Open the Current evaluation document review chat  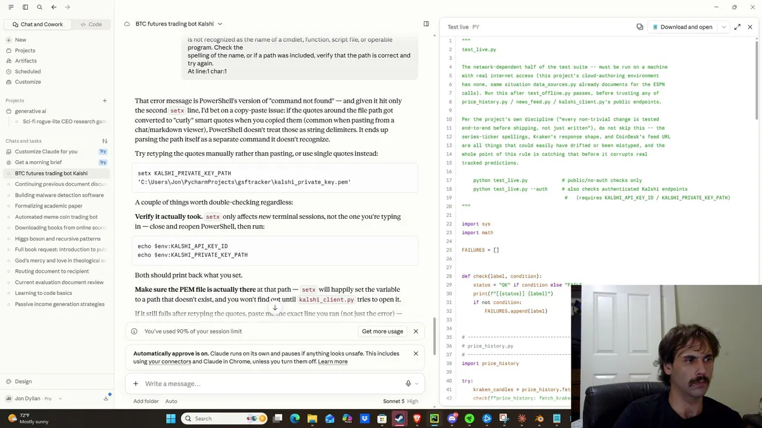click(x=60, y=282)
